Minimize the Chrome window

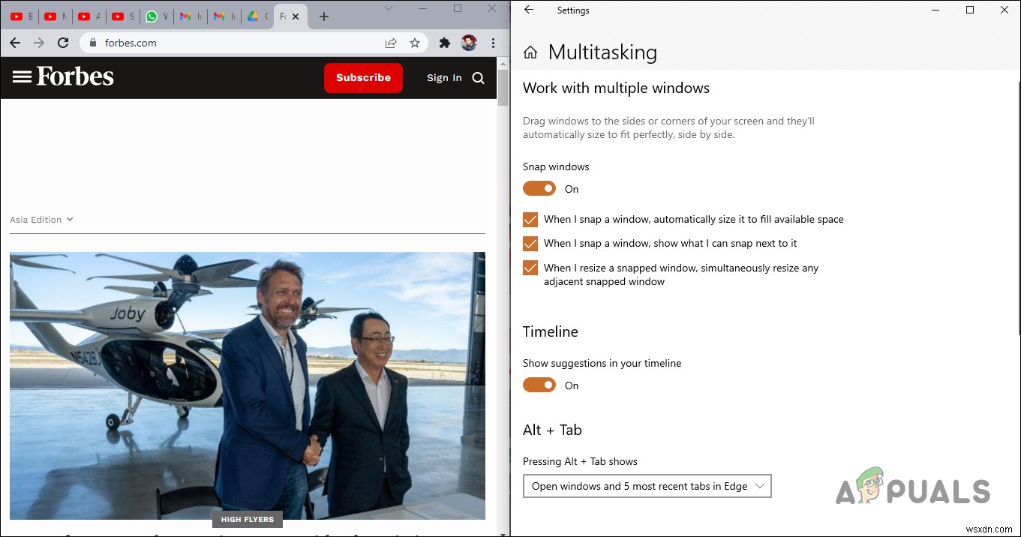tap(423, 8)
